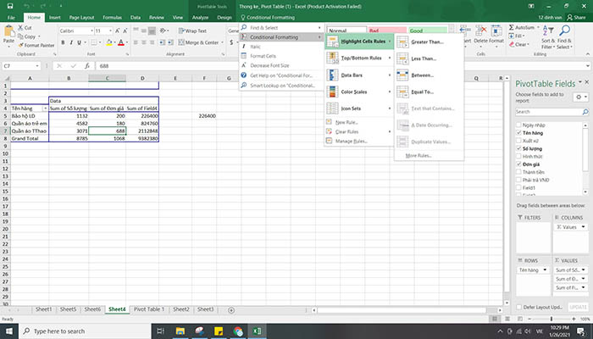Click Find & Select in the ribbon
Image resolution: width=593 pixels, height=339 pixels.
(x=565, y=36)
